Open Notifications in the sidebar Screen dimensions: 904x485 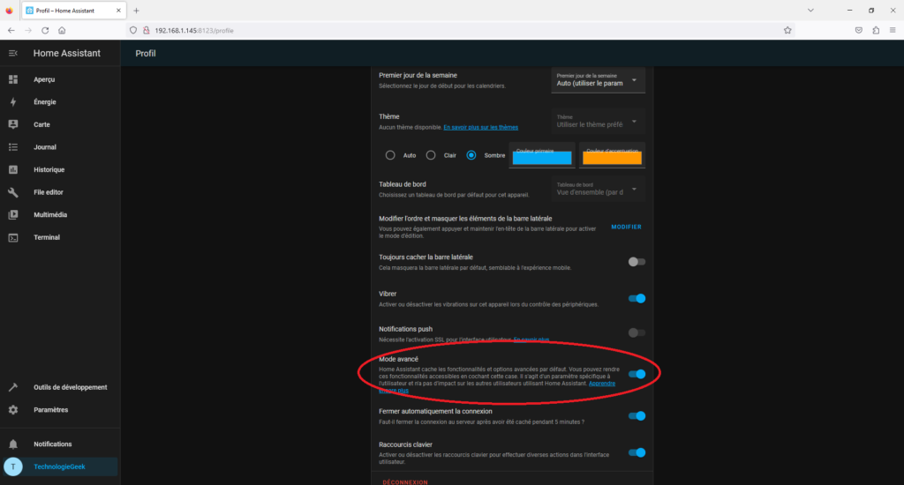click(x=52, y=444)
